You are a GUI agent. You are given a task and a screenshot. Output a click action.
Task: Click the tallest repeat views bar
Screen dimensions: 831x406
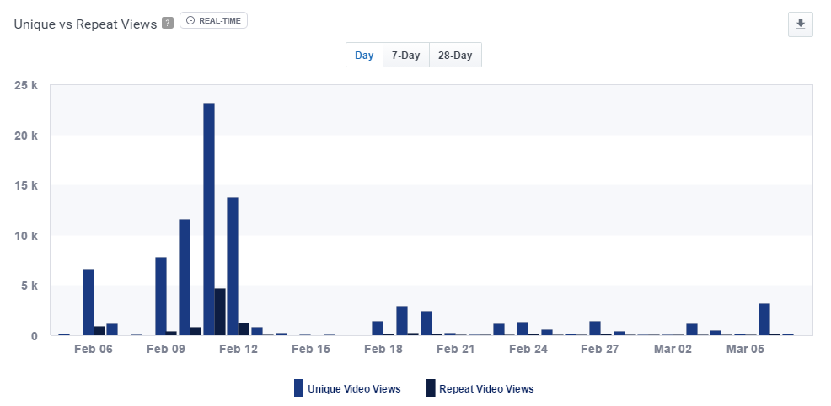click(220, 312)
